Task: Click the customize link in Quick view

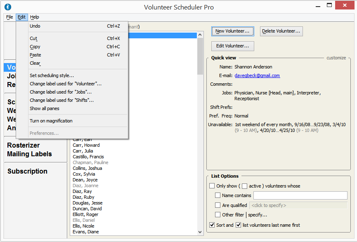Action: (x=336, y=58)
